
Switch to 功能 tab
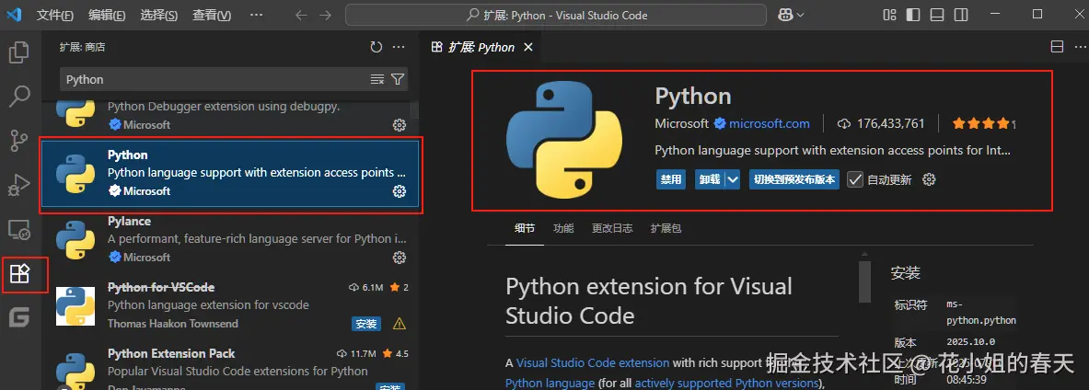coord(563,228)
